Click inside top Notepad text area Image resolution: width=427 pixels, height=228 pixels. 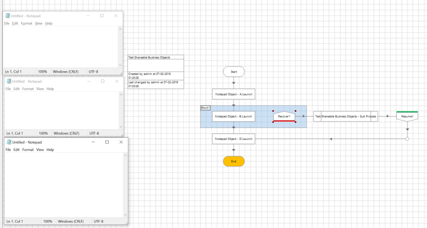pos(60,47)
